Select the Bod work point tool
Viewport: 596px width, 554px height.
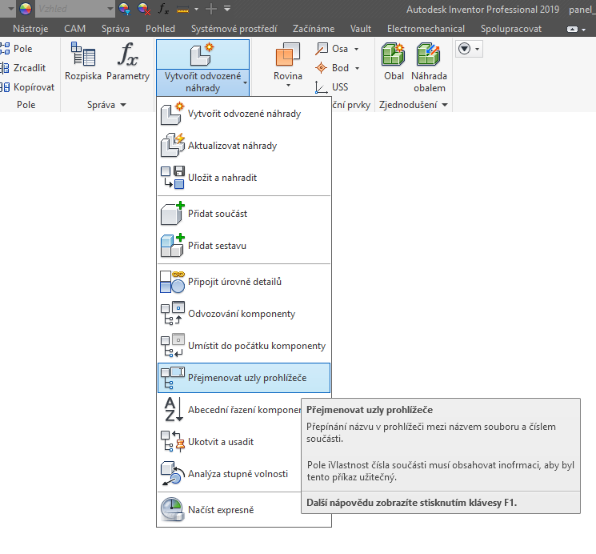[332, 68]
